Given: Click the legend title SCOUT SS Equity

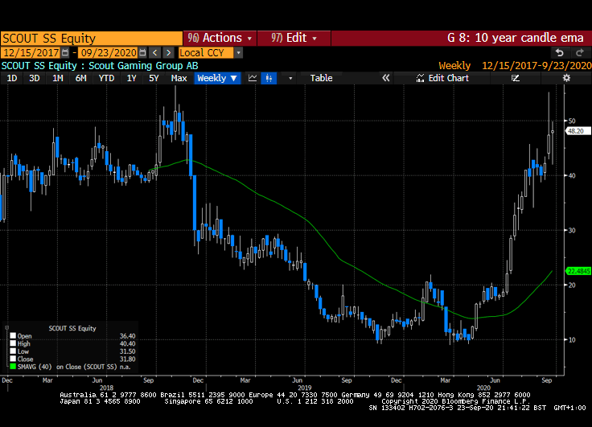Looking at the screenshot, I should tap(72, 328).
